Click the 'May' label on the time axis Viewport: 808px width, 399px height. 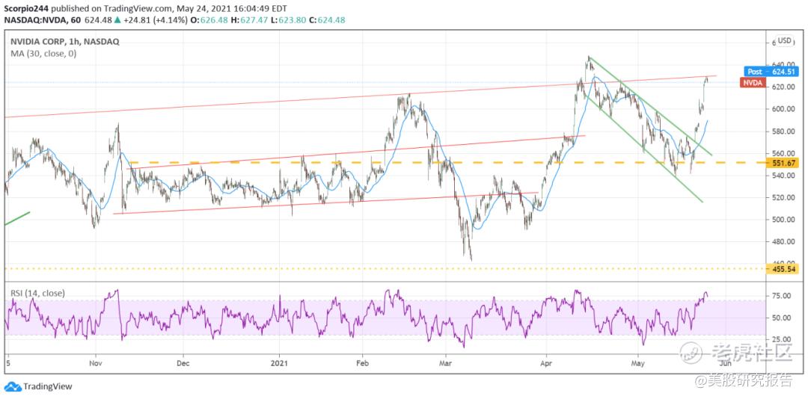pos(638,362)
